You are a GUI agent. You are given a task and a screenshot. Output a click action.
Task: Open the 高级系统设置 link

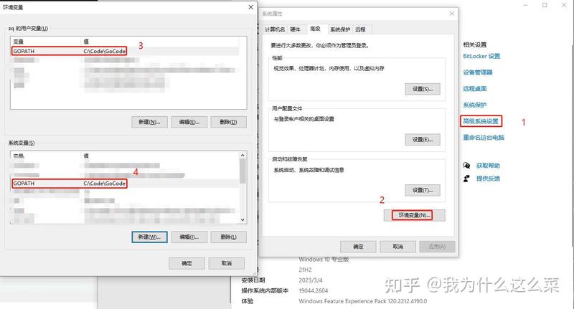(481, 121)
